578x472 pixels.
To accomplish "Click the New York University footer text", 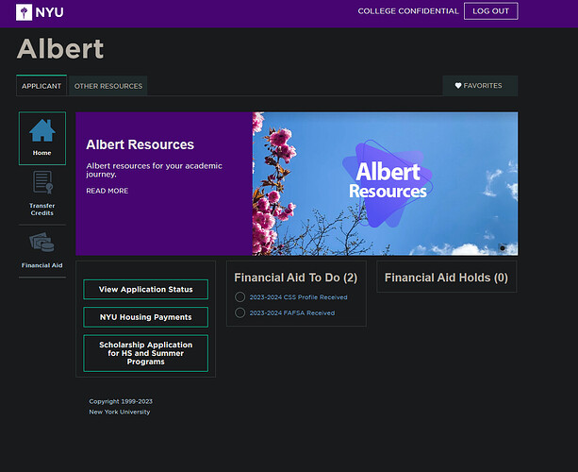I will pos(120,412).
